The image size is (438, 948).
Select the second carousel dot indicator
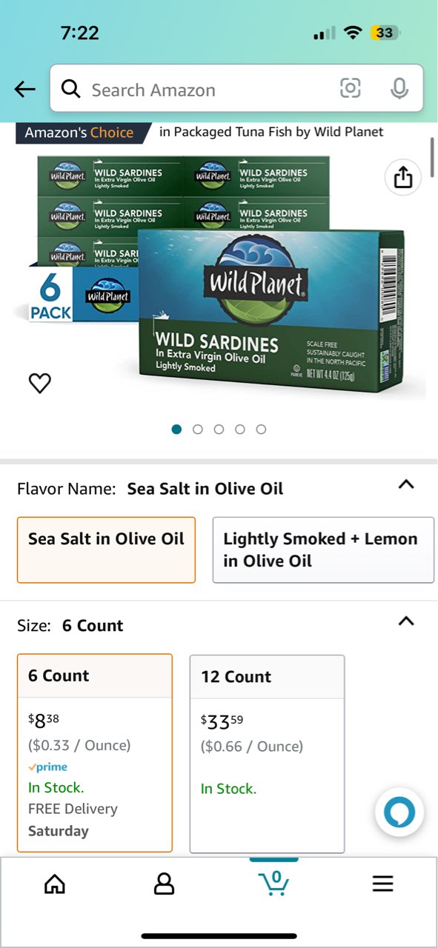pos(198,429)
